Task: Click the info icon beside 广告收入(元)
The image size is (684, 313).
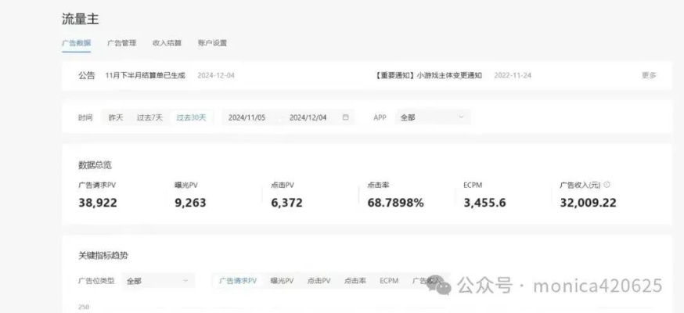Action: click(x=607, y=185)
